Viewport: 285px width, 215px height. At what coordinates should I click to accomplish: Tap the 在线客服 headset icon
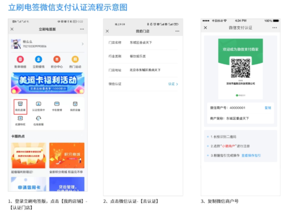pyautogui.click(x=39, y=118)
